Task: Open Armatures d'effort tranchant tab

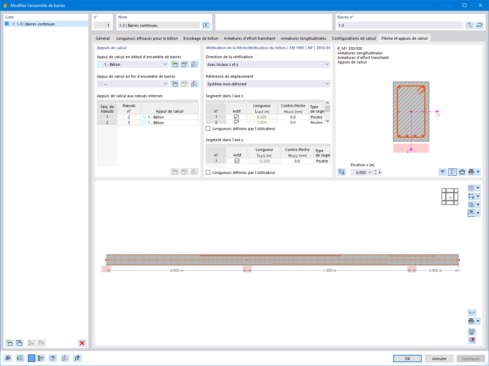Action: pyautogui.click(x=249, y=38)
